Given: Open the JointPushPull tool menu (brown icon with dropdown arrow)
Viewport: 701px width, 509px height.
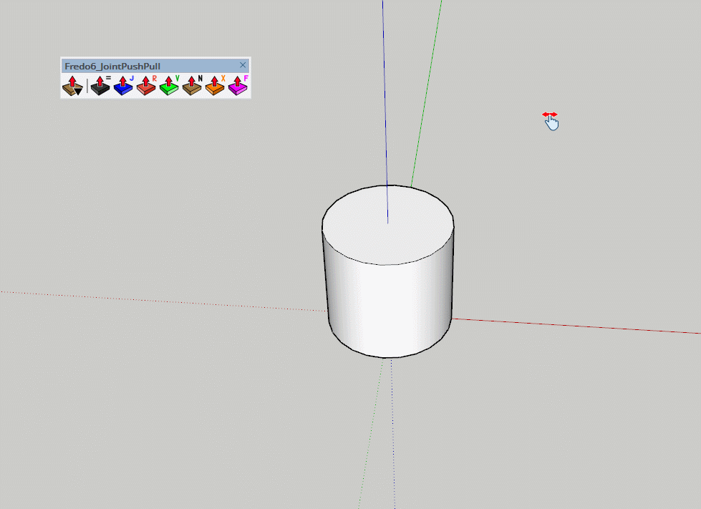Looking at the screenshot, I should pyautogui.click(x=72, y=85).
